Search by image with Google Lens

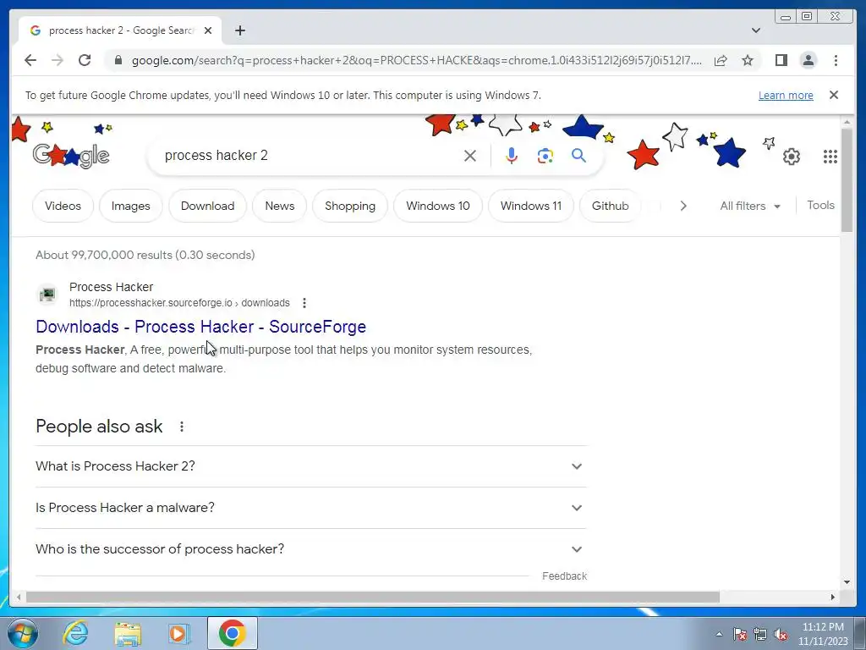(x=545, y=156)
